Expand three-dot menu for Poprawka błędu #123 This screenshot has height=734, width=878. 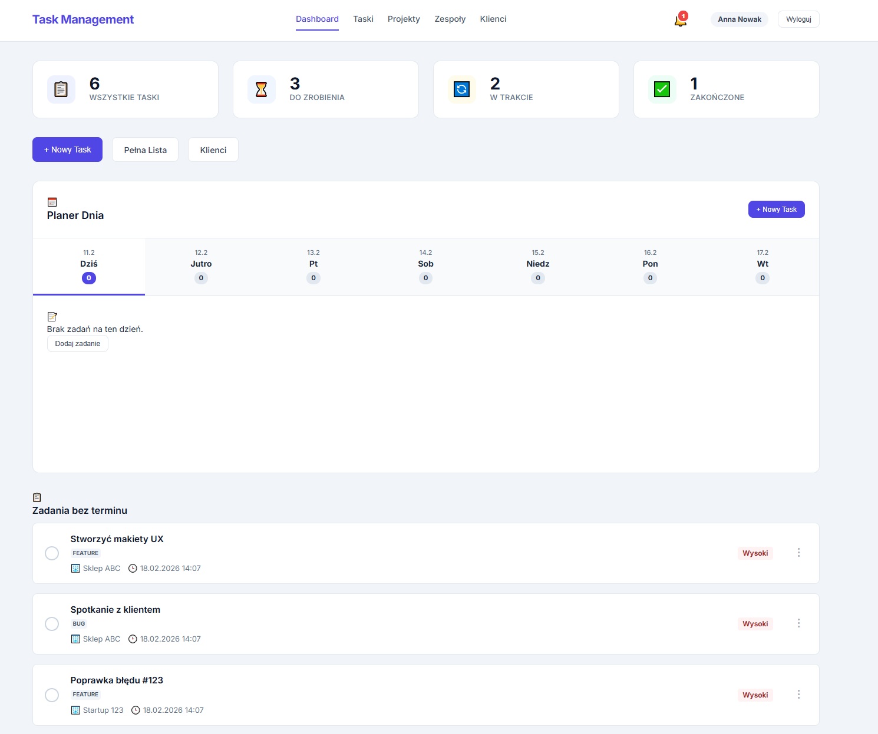click(798, 695)
